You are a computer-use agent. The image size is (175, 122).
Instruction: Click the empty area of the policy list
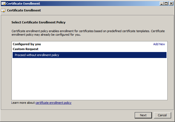point(90,79)
